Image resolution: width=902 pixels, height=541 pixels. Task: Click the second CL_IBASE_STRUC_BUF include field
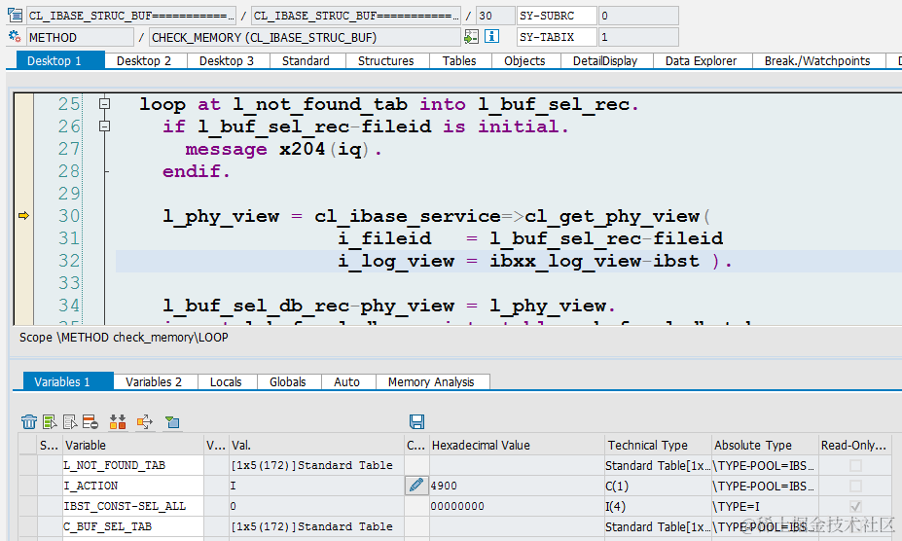tap(356, 16)
